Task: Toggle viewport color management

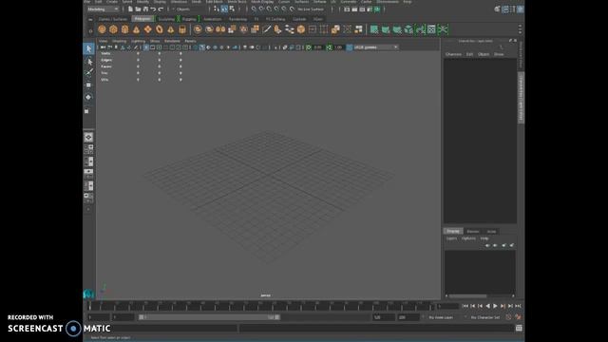Action: click(350, 47)
